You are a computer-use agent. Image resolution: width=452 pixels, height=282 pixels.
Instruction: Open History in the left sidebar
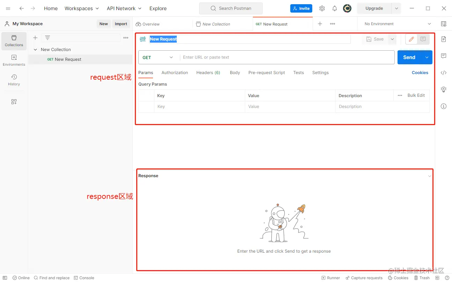click(x=14, y=80)
